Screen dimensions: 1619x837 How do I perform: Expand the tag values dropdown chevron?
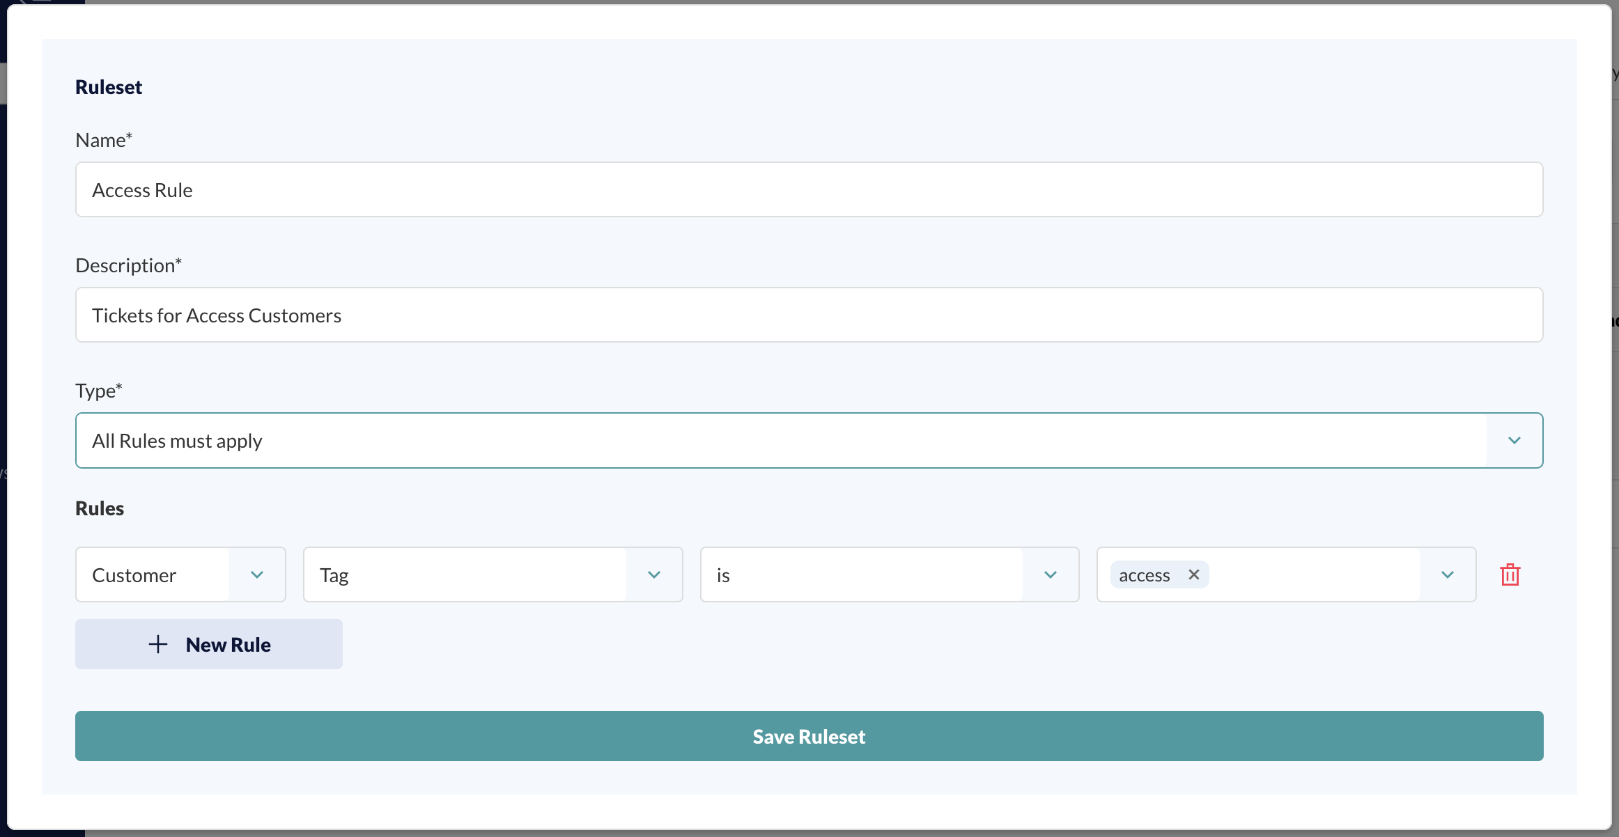pos(1448,574)
